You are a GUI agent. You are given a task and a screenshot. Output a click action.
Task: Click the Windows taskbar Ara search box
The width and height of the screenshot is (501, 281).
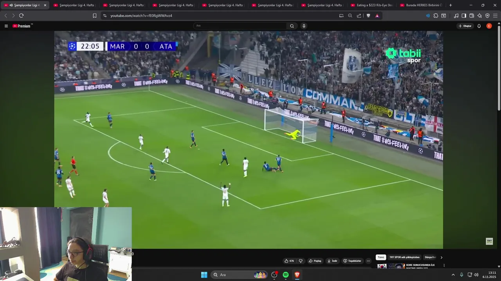(x=239, y=275)
